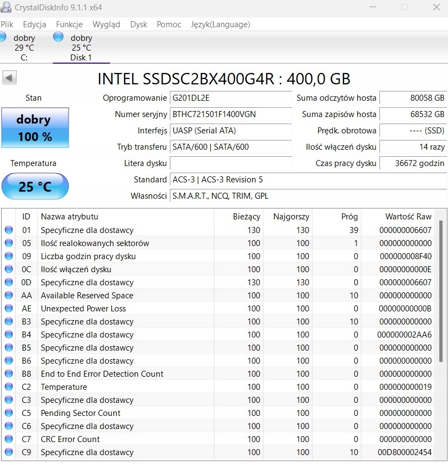Click the status icon for Pending Sector Count
The width and height of the screenshot is (448, 466).
tap(9, 413)
